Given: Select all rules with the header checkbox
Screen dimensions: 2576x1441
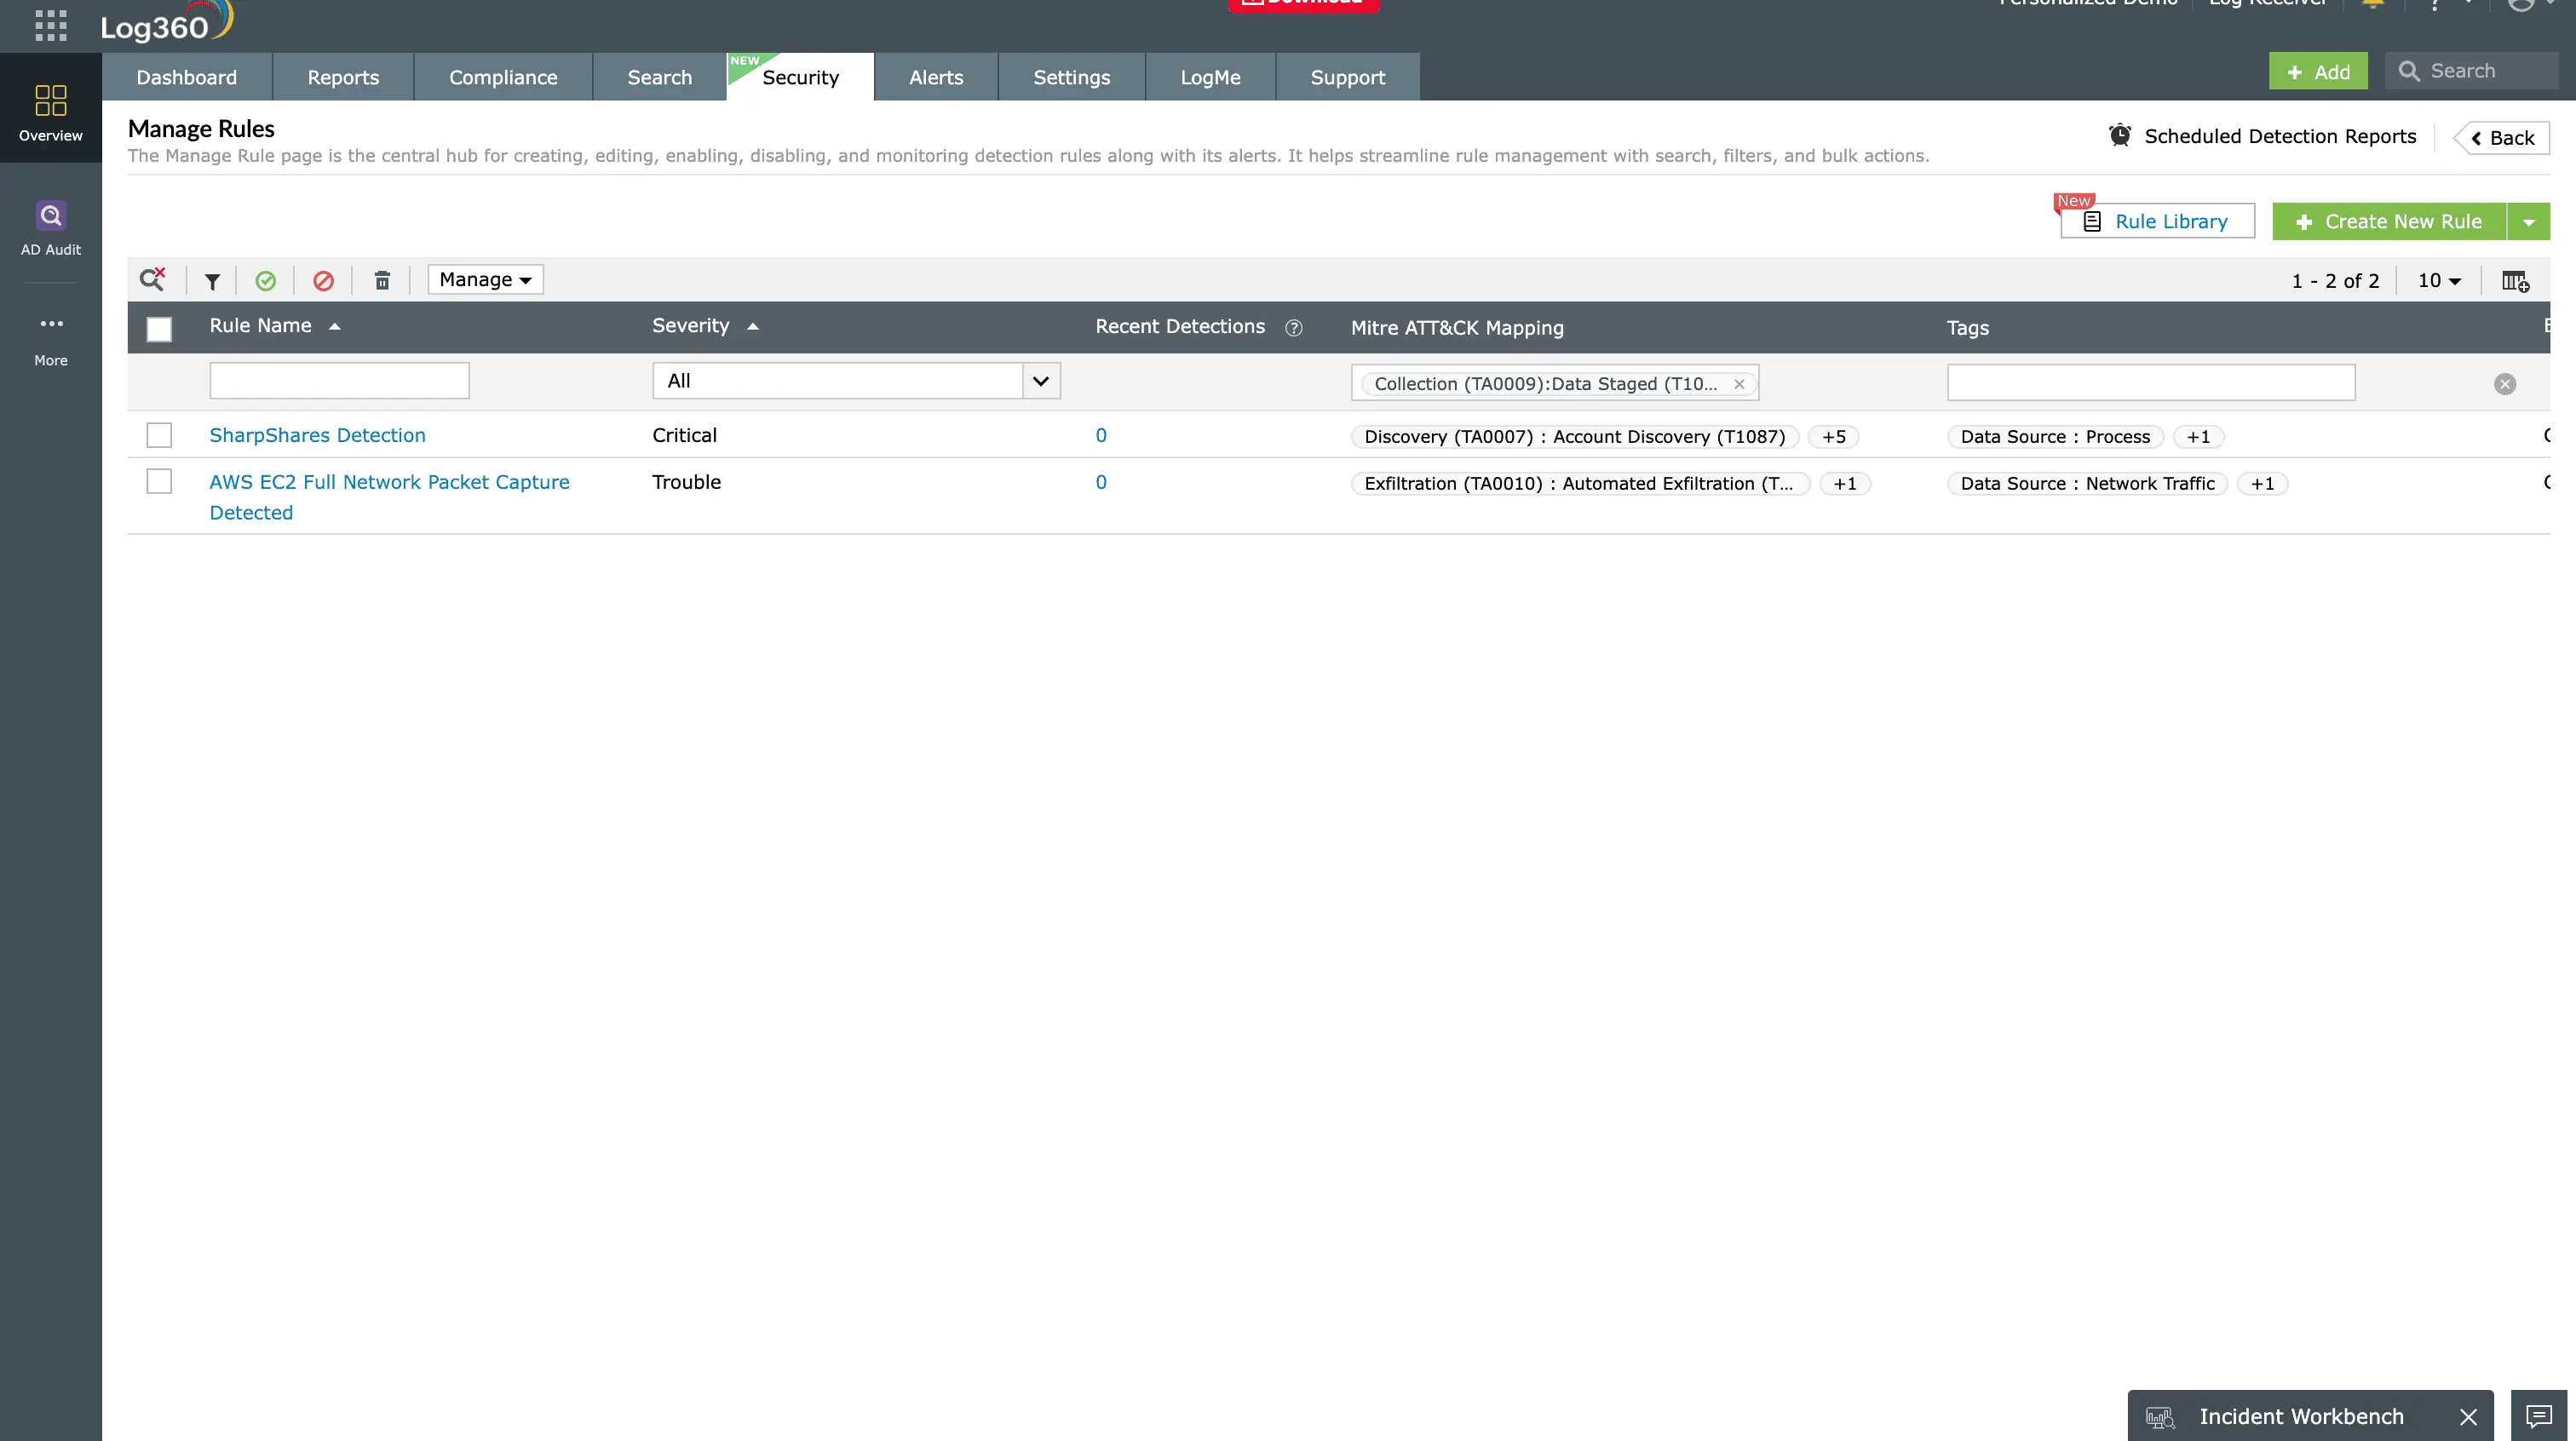Looking at the screenshot, I should click(159, 329).
